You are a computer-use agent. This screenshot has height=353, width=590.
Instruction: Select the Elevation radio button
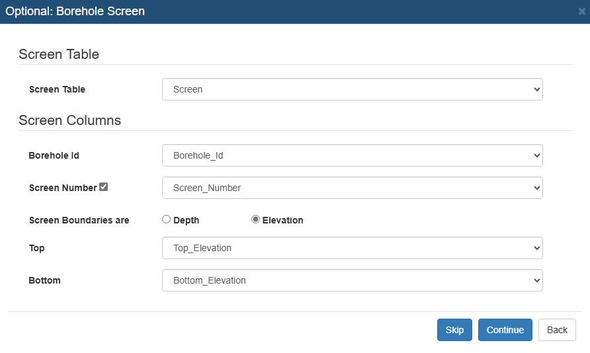(x=255, y=219)
